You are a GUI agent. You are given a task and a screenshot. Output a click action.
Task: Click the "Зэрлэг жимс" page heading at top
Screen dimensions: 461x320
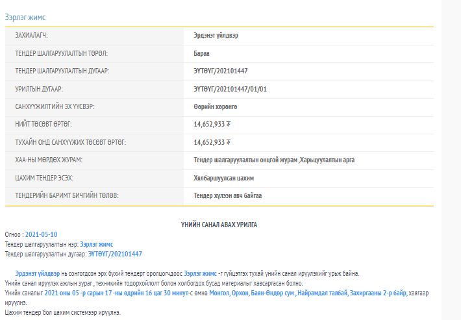coord(25,18)
